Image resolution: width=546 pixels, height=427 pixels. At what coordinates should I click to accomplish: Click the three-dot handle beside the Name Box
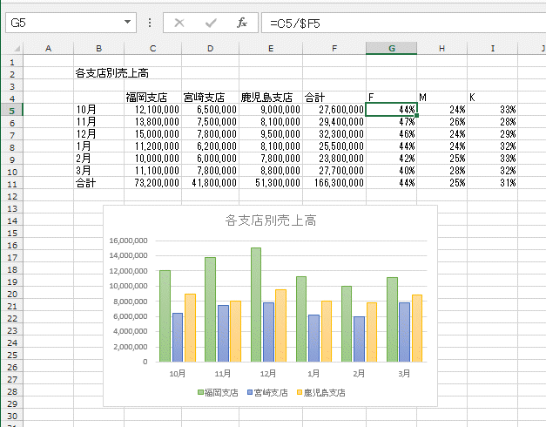[150, 23]
